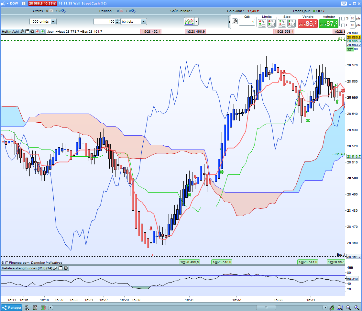Select the 1@28 495,5 buy trade marker
Viewport: 362px width, 311px height.
(190, 262)
